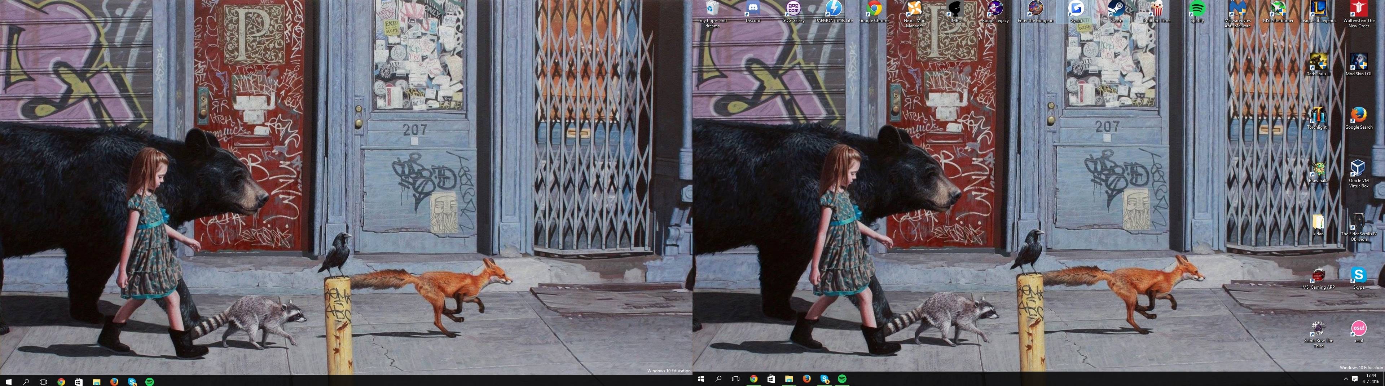Open File Explorer on the left monitor taskbar
Screen dimensions: 1385x386
pyautogui.click(x=96, y=382)
